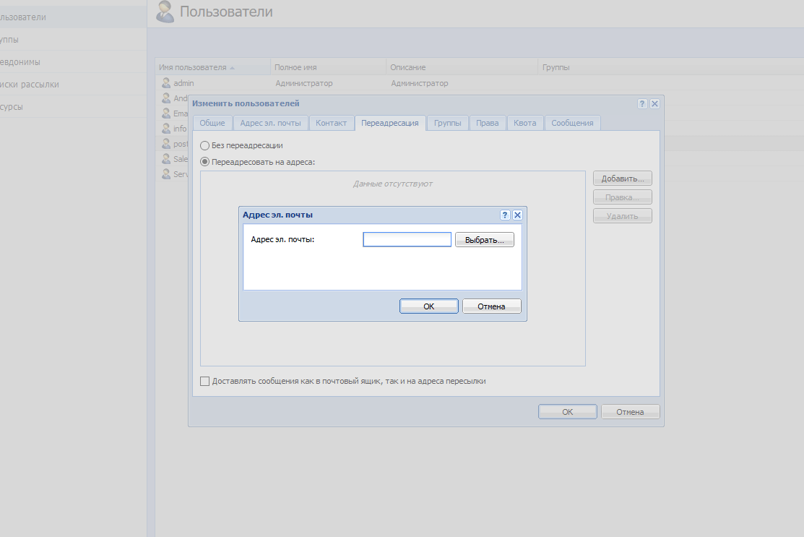The image size is (804, 537).
Task: Click the email address input field
Action: (x=407, y=239)
